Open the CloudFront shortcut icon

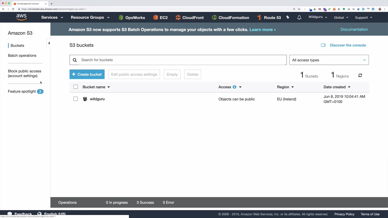click(178, 18)
